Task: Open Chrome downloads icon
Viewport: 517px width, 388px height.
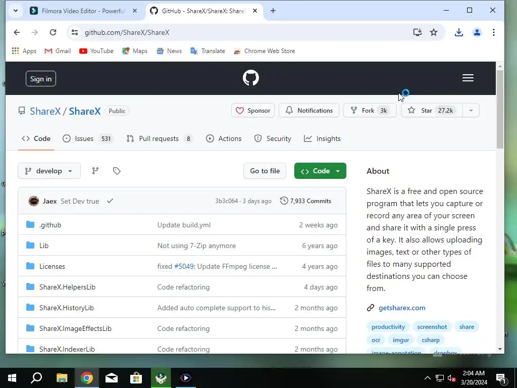Action: pos(458,32)
